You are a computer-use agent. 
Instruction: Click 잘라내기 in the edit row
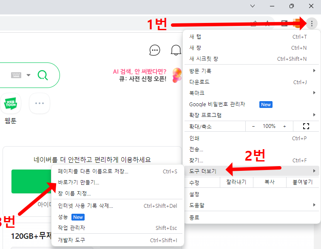(x=236, y=182)
